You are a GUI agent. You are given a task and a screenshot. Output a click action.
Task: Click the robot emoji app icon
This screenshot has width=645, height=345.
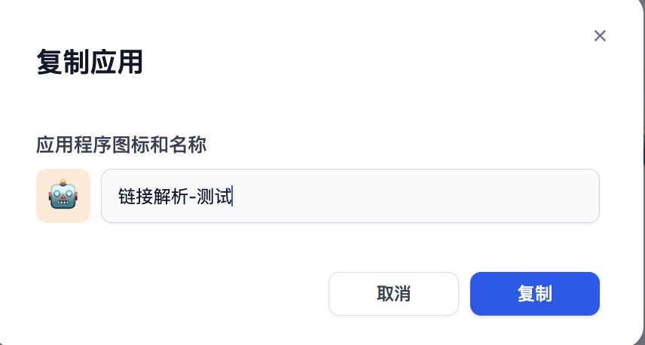(x=63, y=195)
